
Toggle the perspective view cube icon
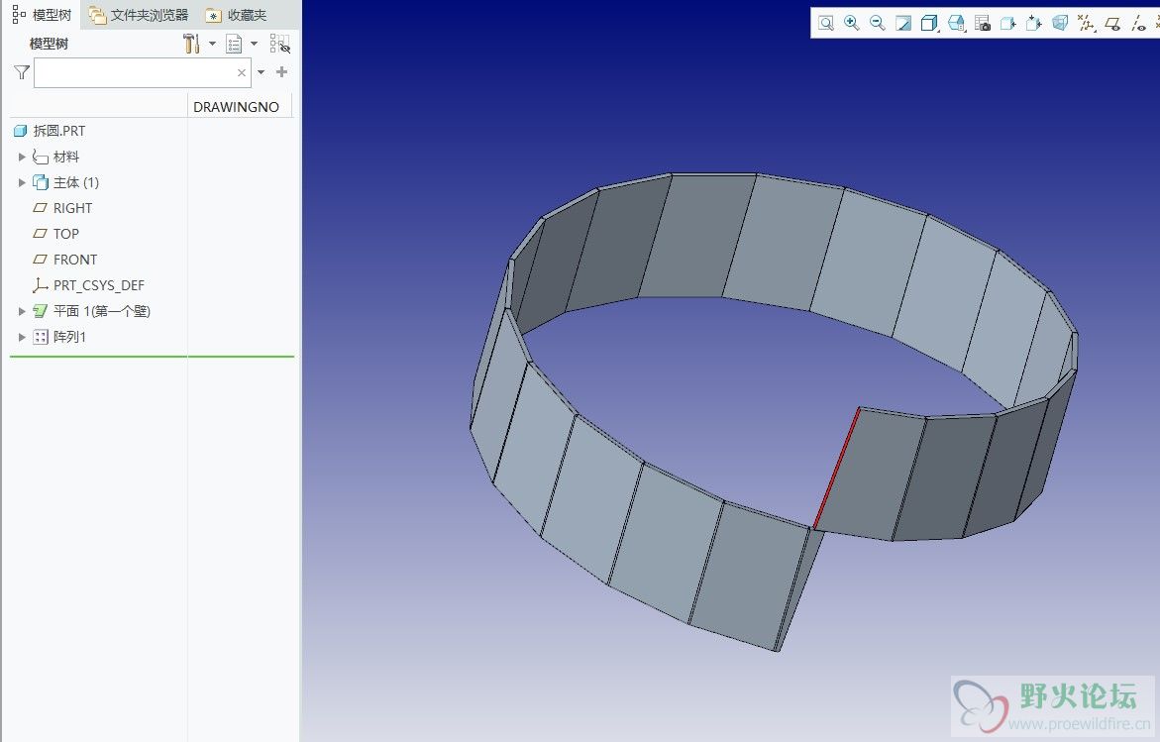[1060, 23]
